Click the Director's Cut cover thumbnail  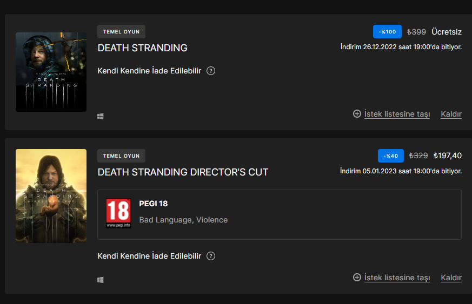(51, 195)
